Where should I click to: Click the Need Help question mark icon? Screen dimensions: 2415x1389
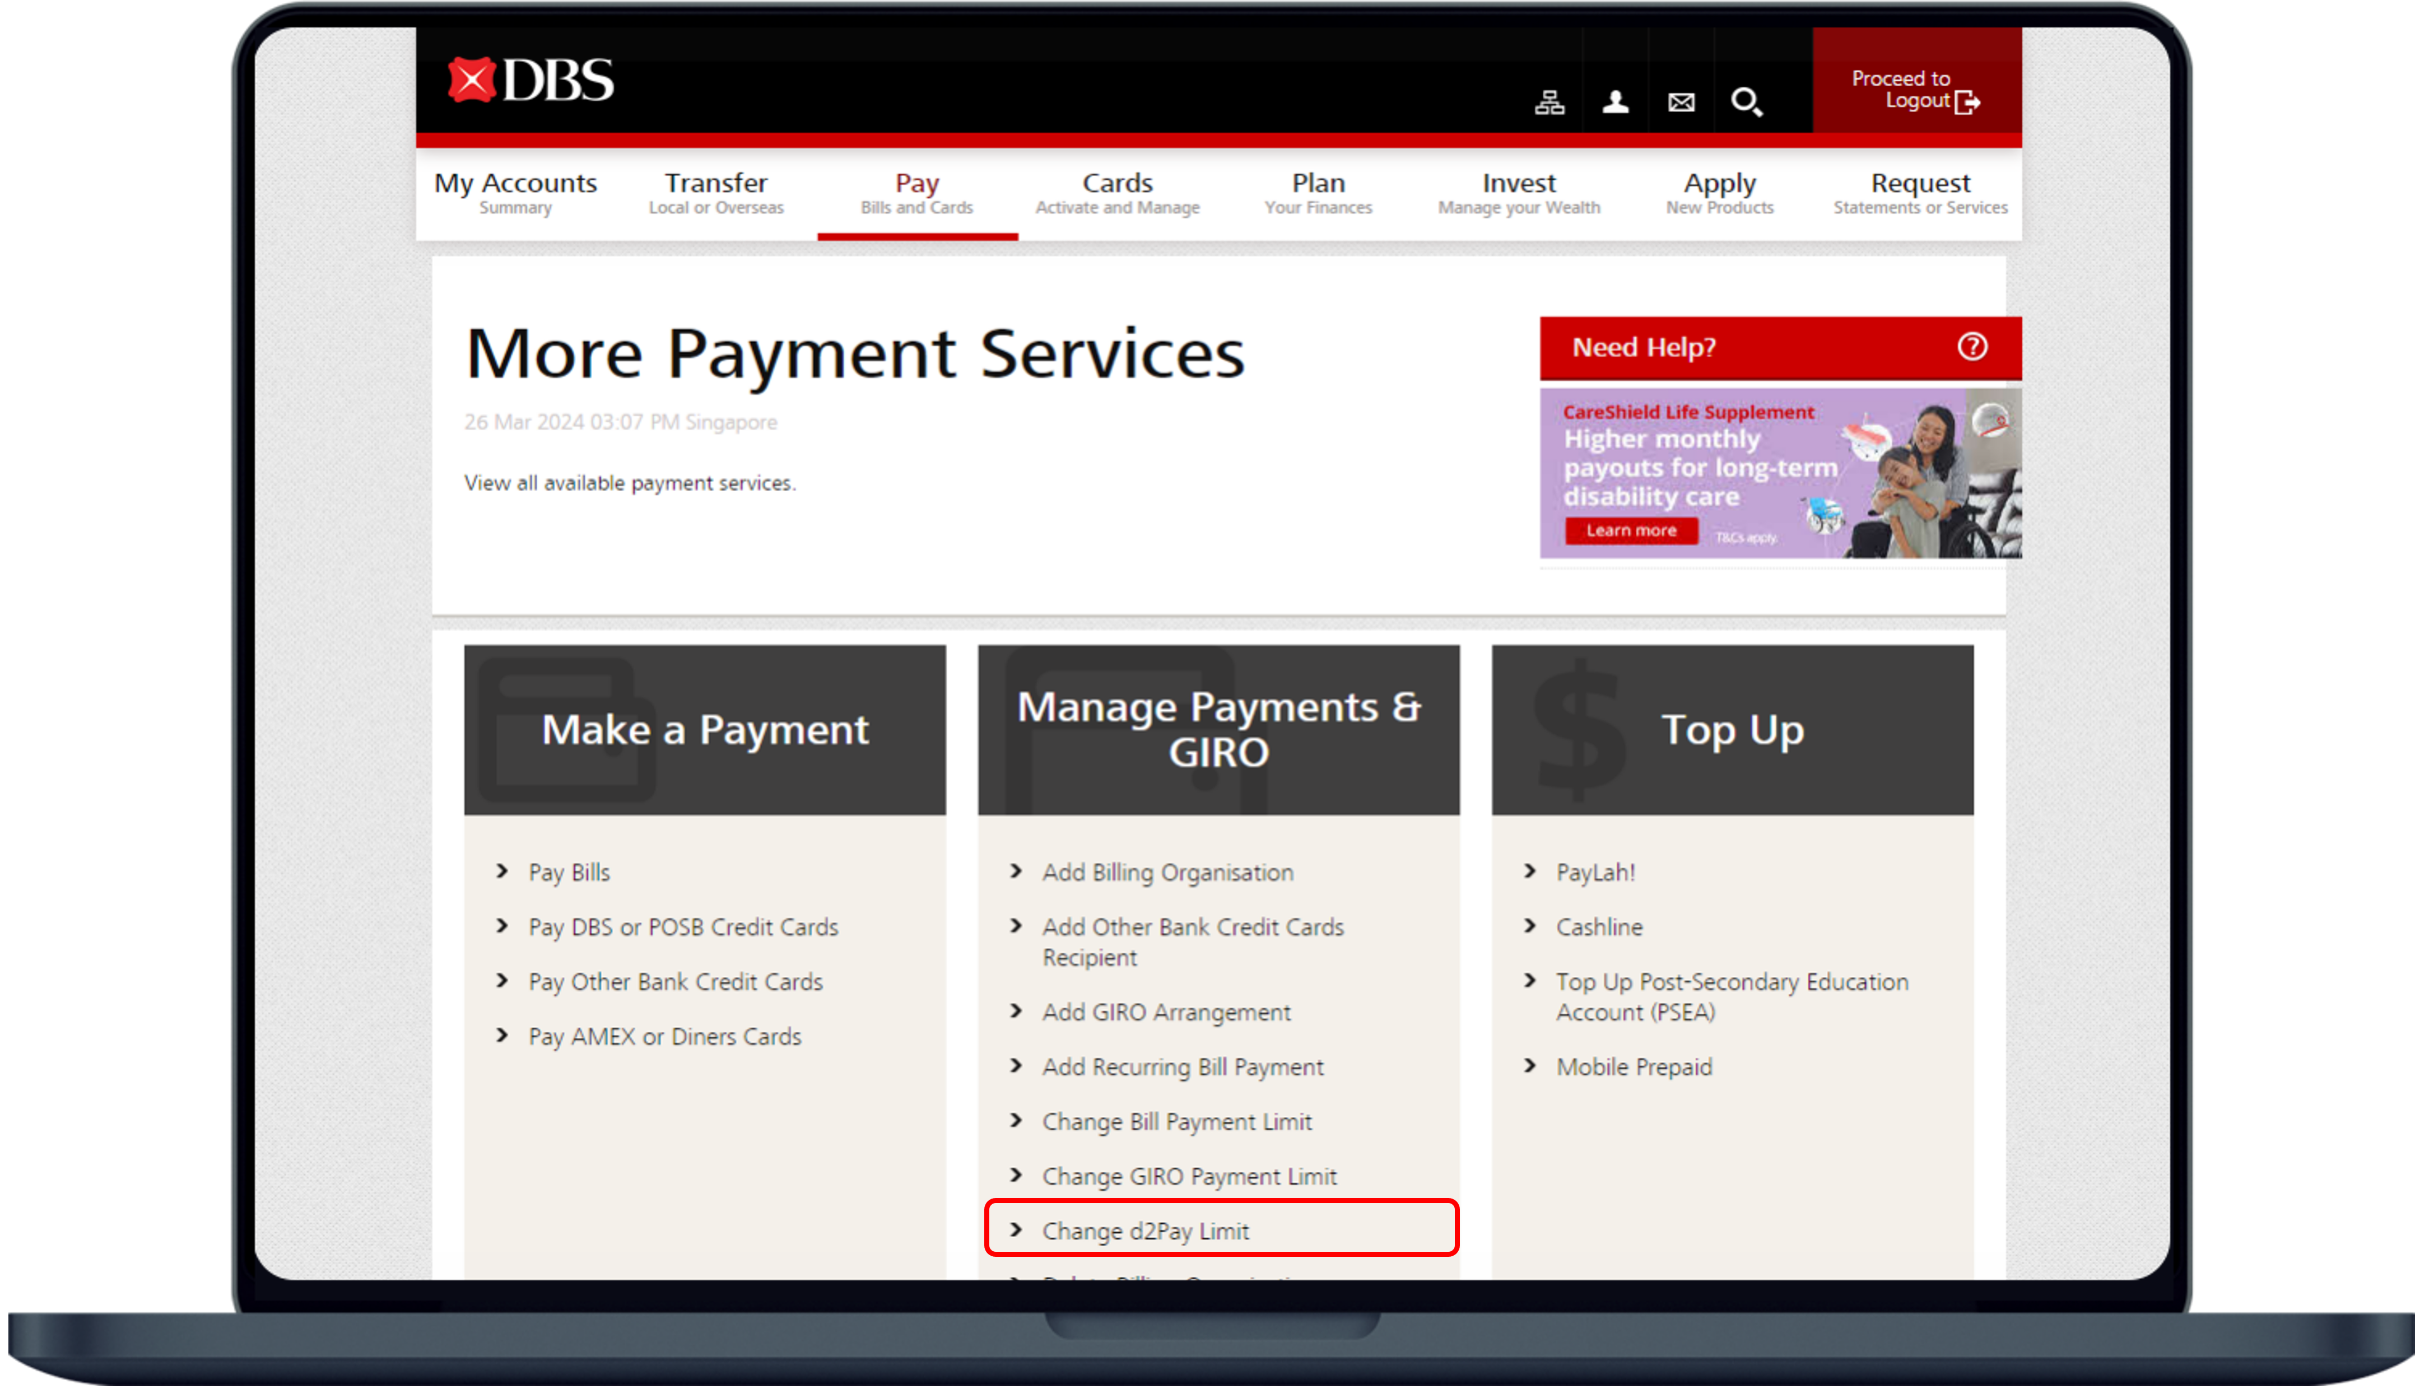[x=1971, y=346]
